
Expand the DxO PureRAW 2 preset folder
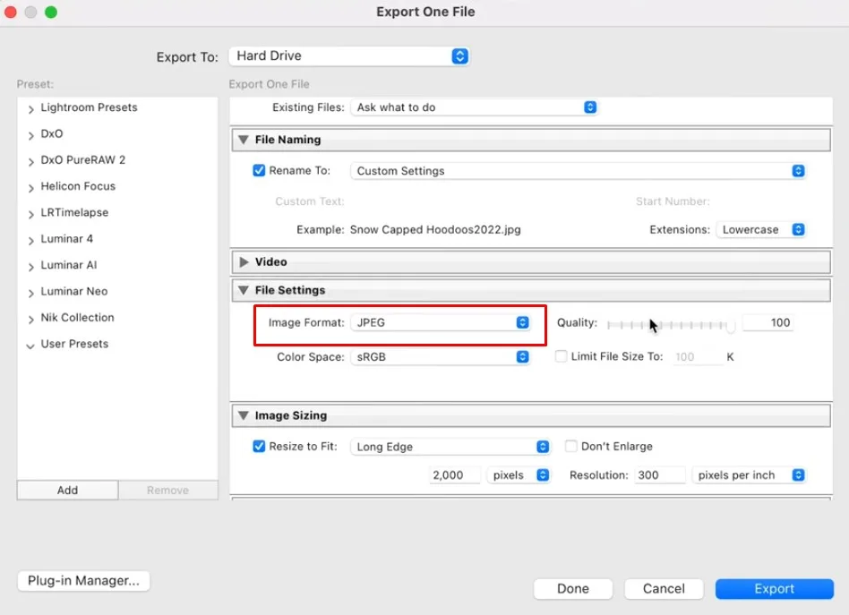[30, 161]
